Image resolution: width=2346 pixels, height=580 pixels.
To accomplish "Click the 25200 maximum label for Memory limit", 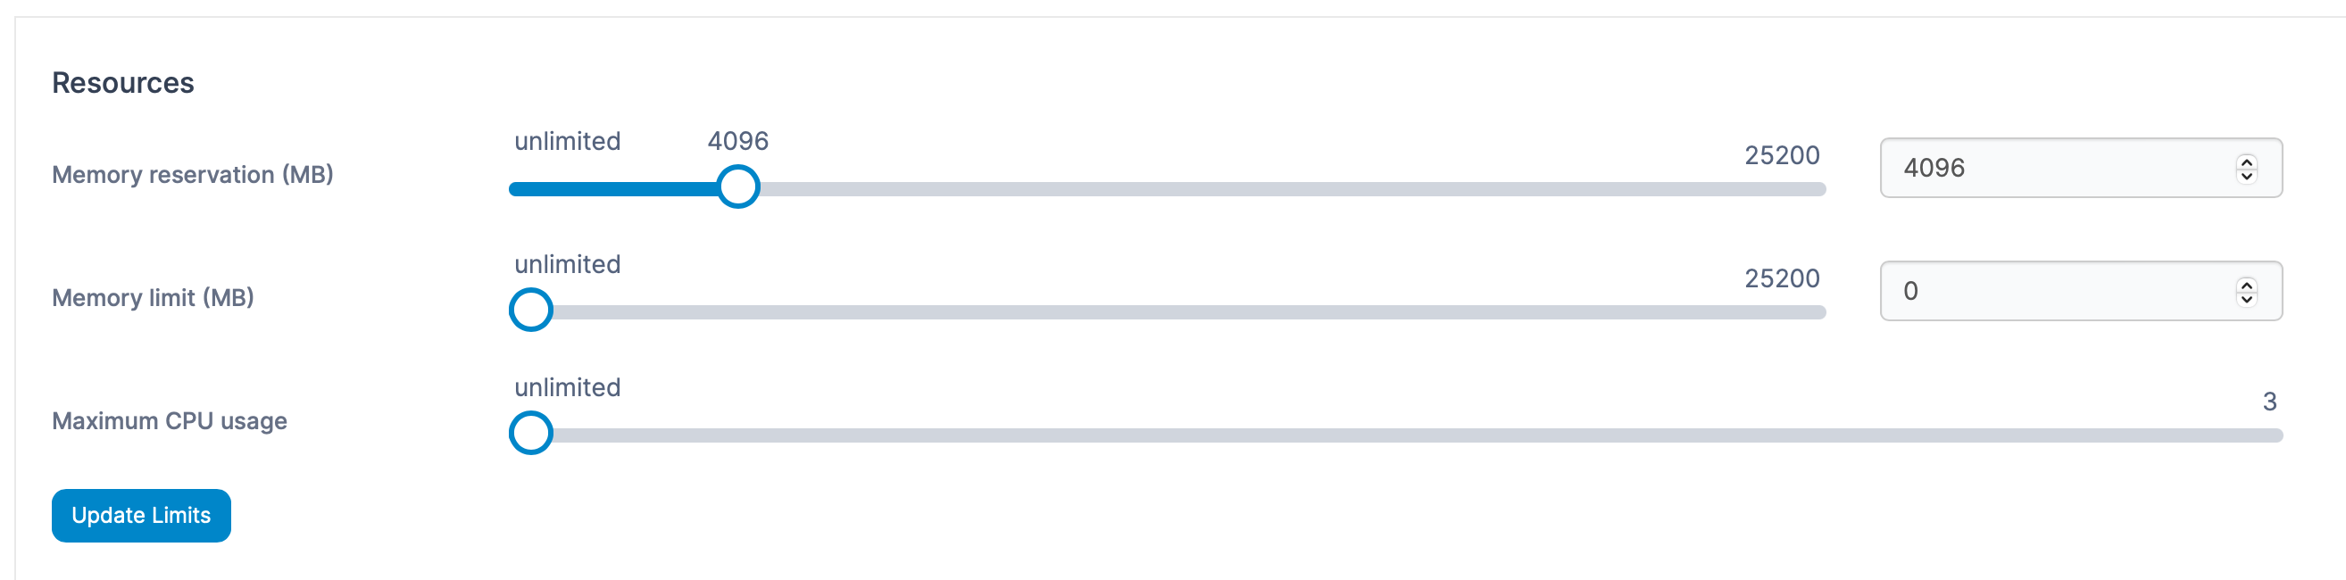I will click(x=1781, y=278).
